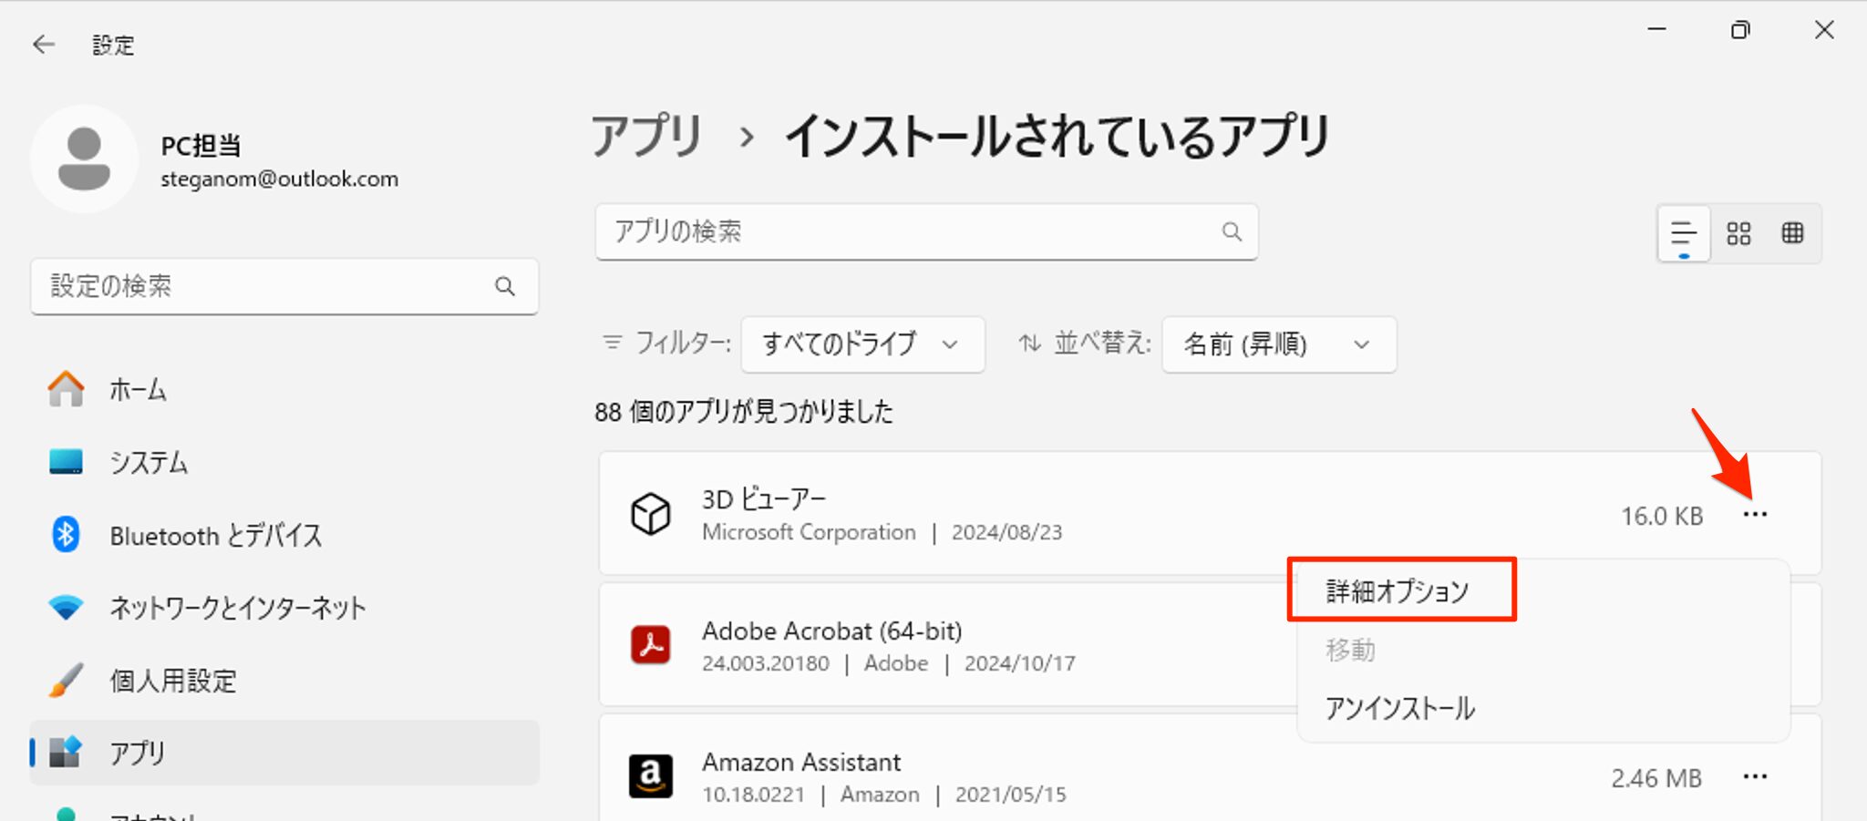This screenshot has height=821, width=1867.
Task: Click the 3D ビューアー cube icon
Action: (651, 515)
